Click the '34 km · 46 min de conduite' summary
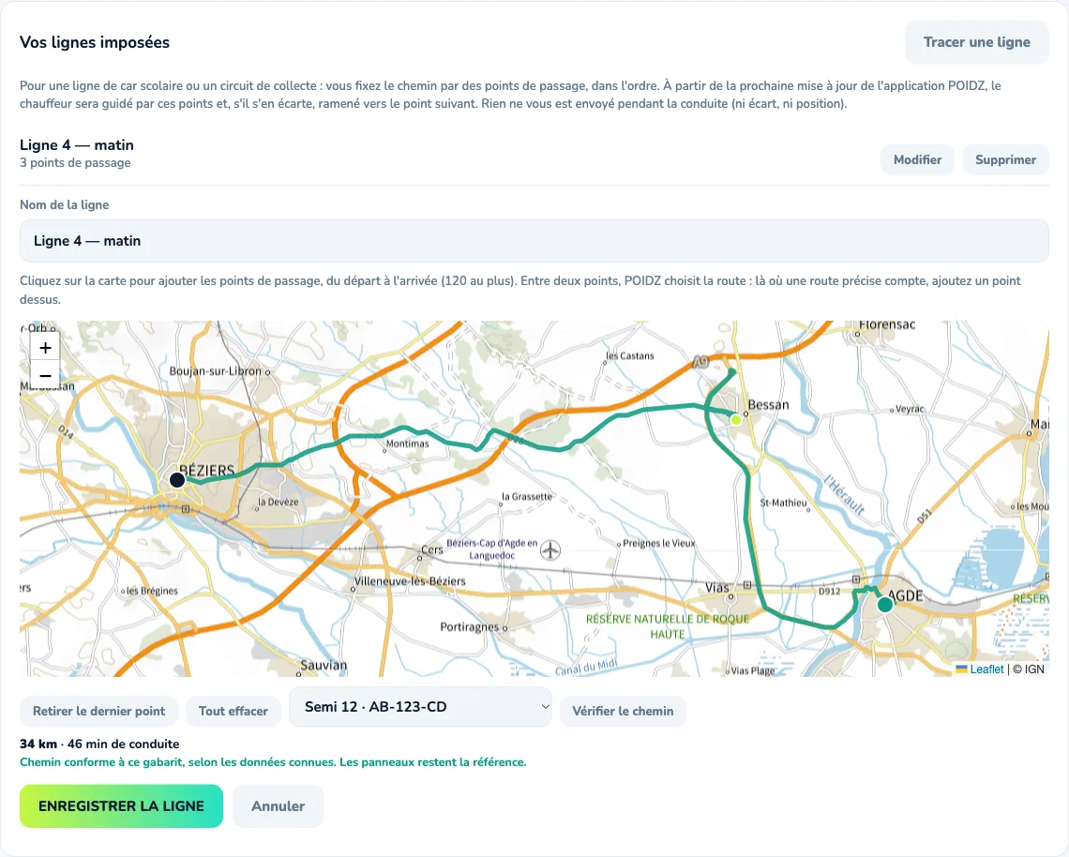 [x=99, y=744]
